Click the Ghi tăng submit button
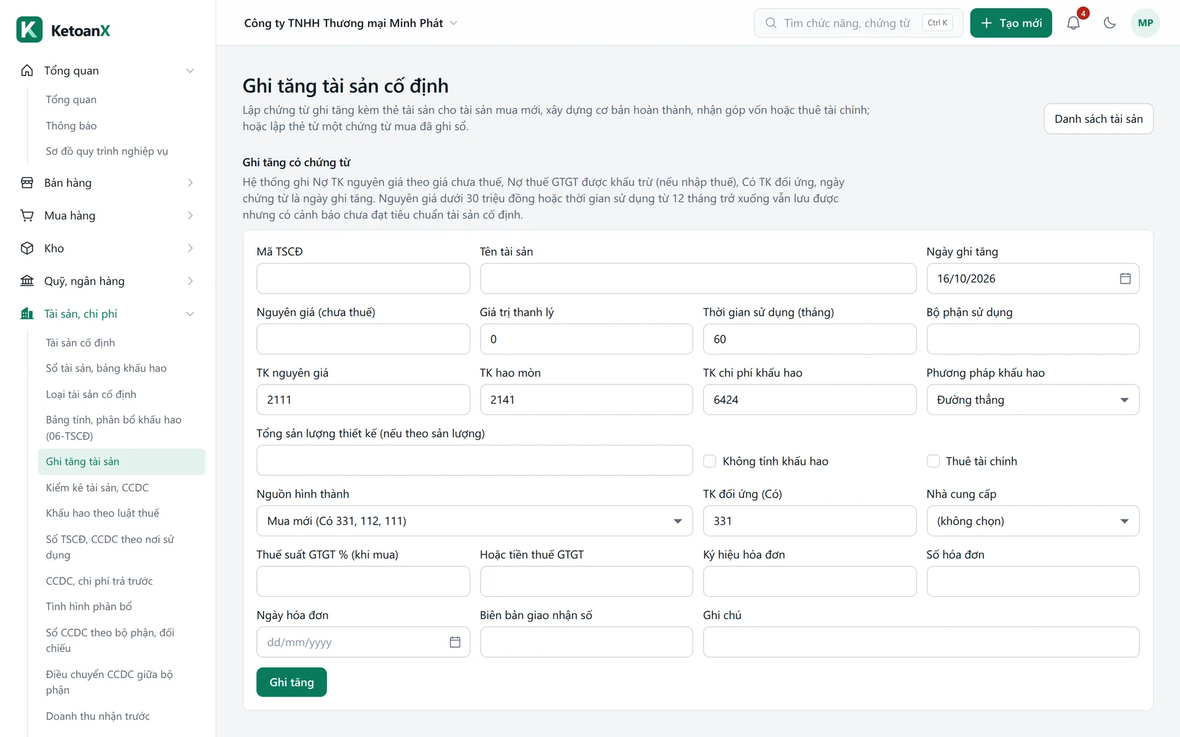 [x=291, y=682]
